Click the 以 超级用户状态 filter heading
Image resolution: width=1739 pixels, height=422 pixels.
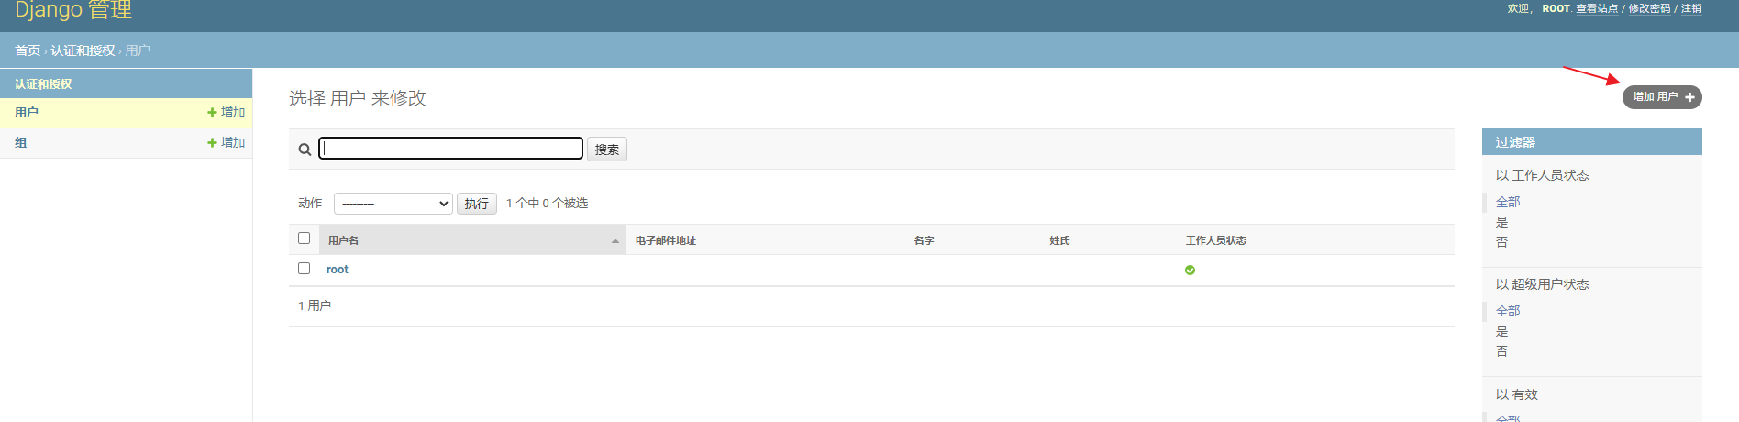pos(1543,284)
